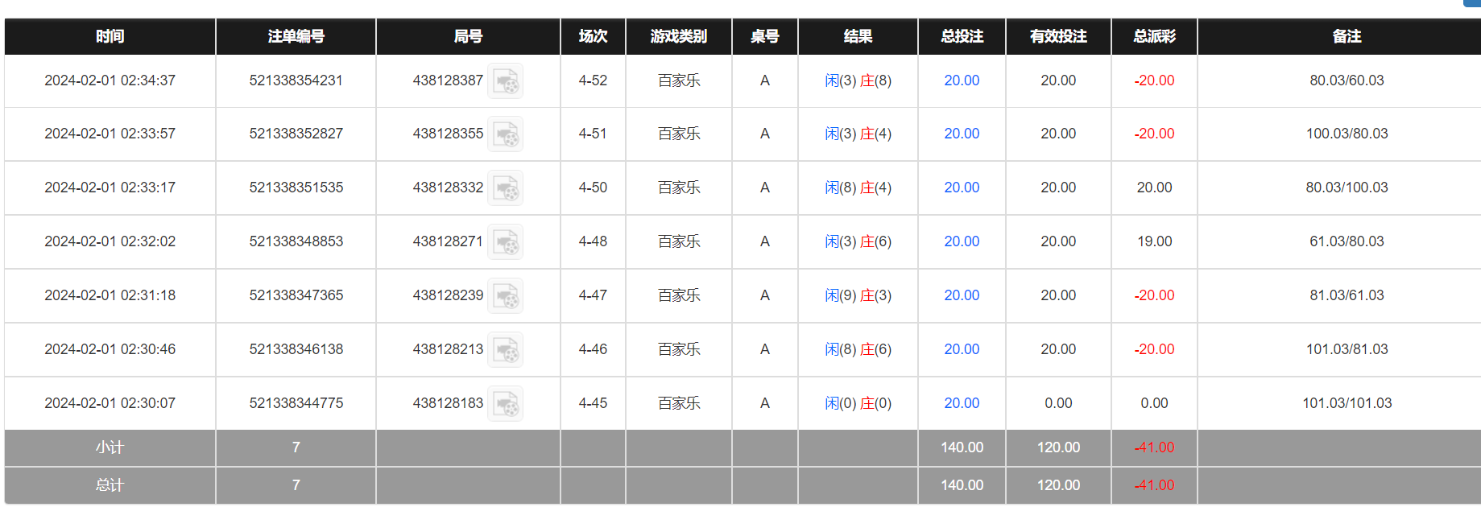
Task: Click replay icon beside round 438128239
Action: 506,296
